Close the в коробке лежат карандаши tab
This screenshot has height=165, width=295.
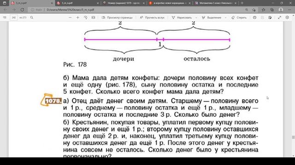click(189, 3)
